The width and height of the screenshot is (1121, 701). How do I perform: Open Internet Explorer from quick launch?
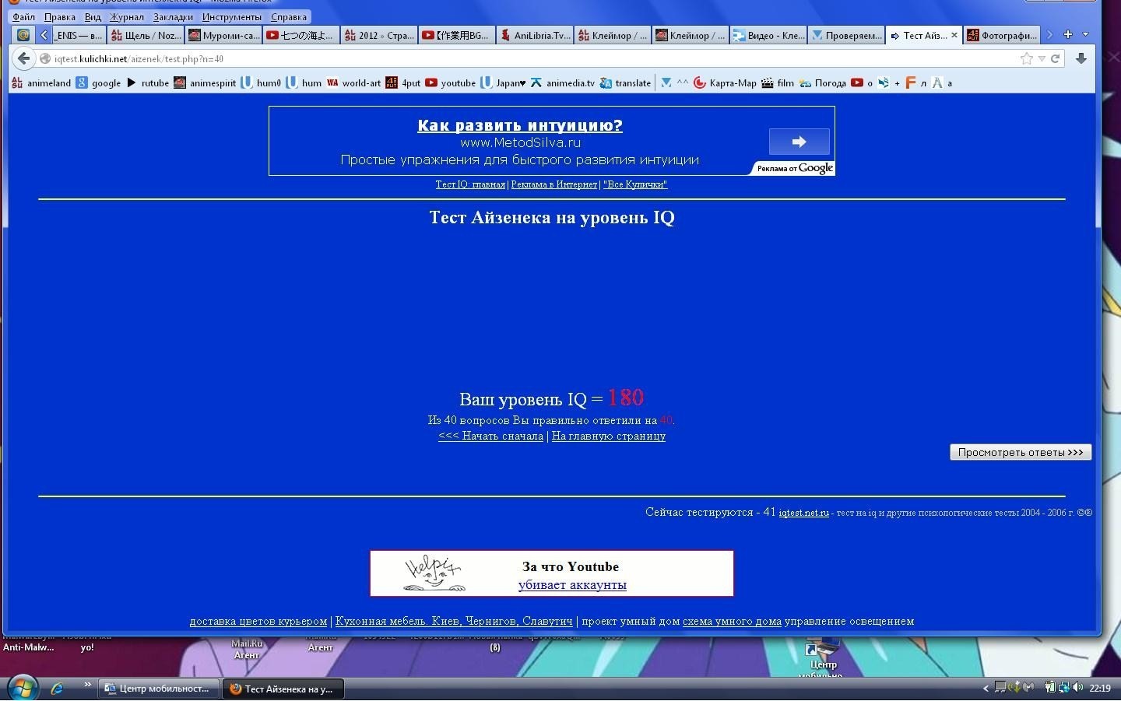click(x=57, y=689)
